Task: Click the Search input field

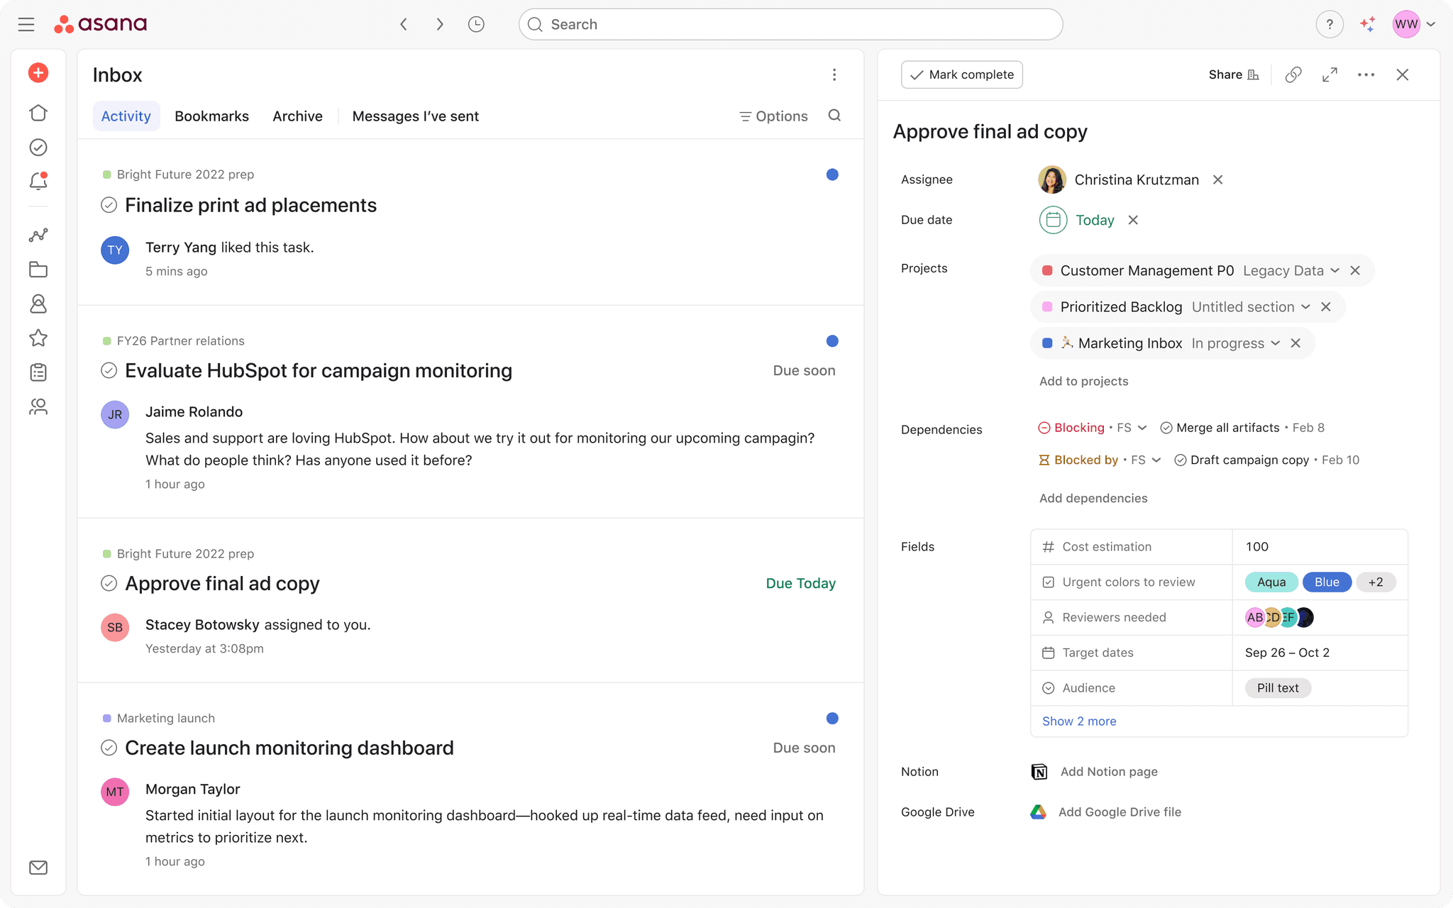Action: pos(790,24)
